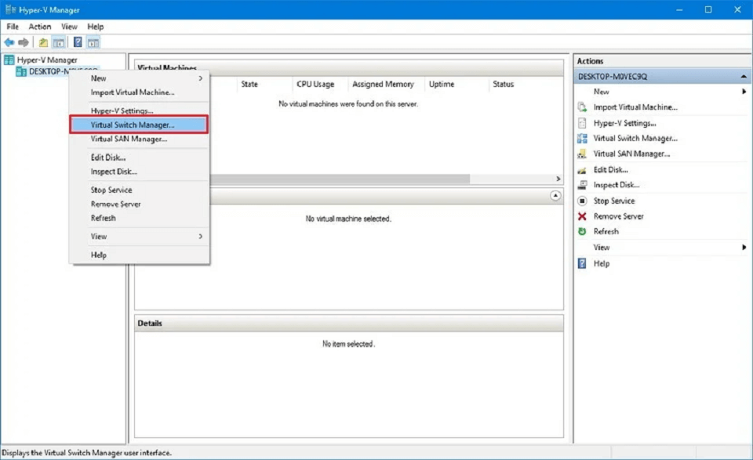Click Hyper-V Settings icon in Actions pane
753x460 pixels.
(x=582, y=123)
